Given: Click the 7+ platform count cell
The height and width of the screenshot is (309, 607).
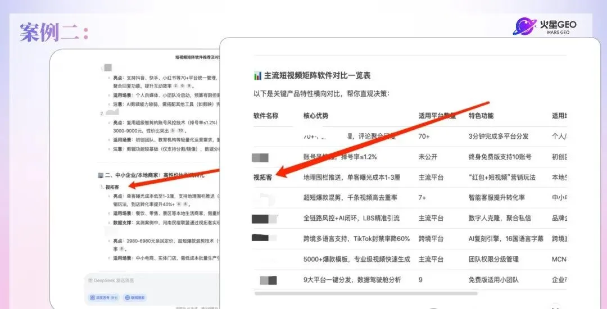Looking at the screenshot, I should (x=422, y=198).
